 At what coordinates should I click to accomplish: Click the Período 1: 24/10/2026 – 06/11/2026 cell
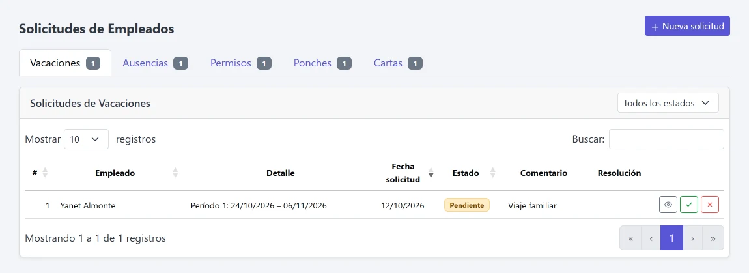tap(259, 206)
